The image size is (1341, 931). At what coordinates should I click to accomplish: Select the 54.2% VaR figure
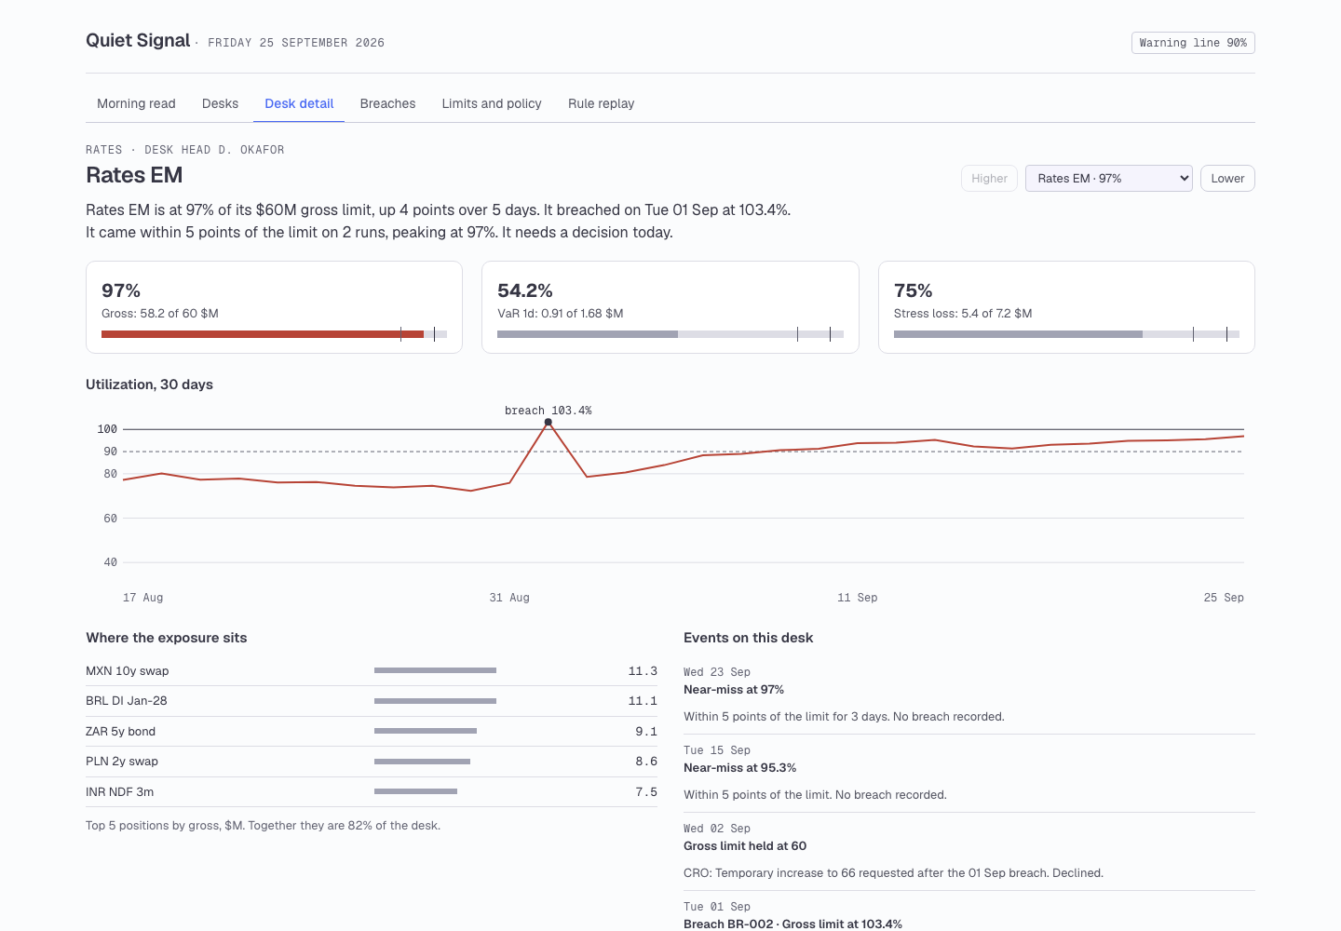coord(525,290)
